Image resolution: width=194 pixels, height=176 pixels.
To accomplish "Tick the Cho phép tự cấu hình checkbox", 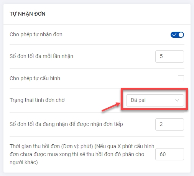I will 181,78.
